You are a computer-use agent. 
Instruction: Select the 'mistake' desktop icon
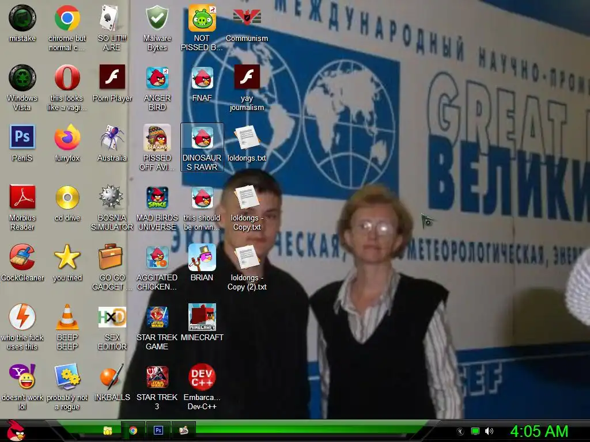22,18
